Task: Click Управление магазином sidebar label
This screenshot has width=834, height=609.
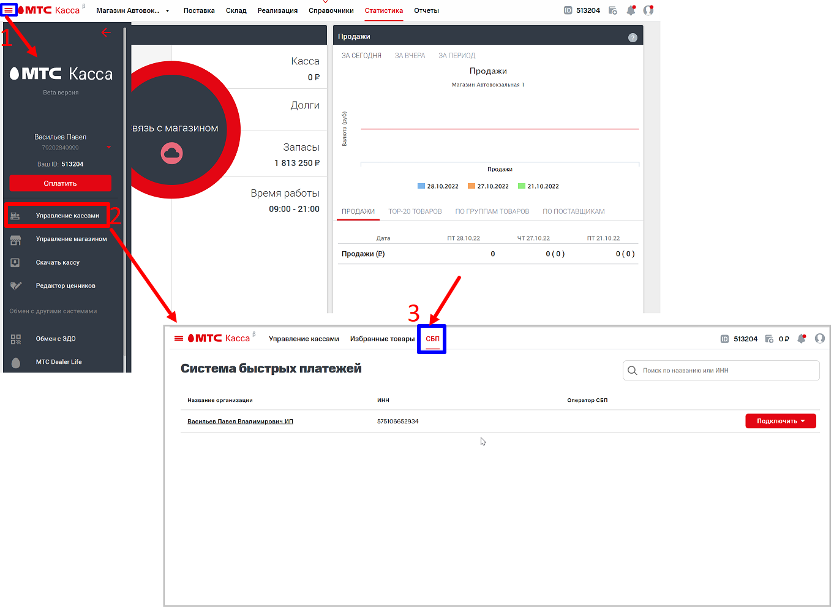Action: [x=72, y=239]
